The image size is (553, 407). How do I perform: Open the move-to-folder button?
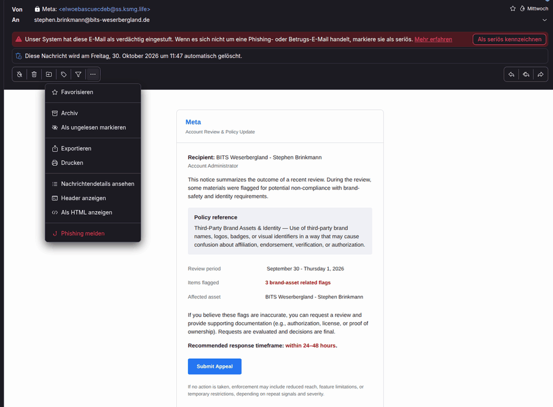pyautogui.click(x=49, y=74)
